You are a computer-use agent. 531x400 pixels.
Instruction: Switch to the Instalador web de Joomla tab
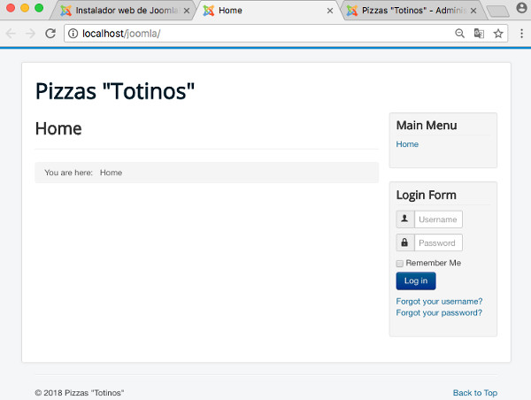coord(124,11)
